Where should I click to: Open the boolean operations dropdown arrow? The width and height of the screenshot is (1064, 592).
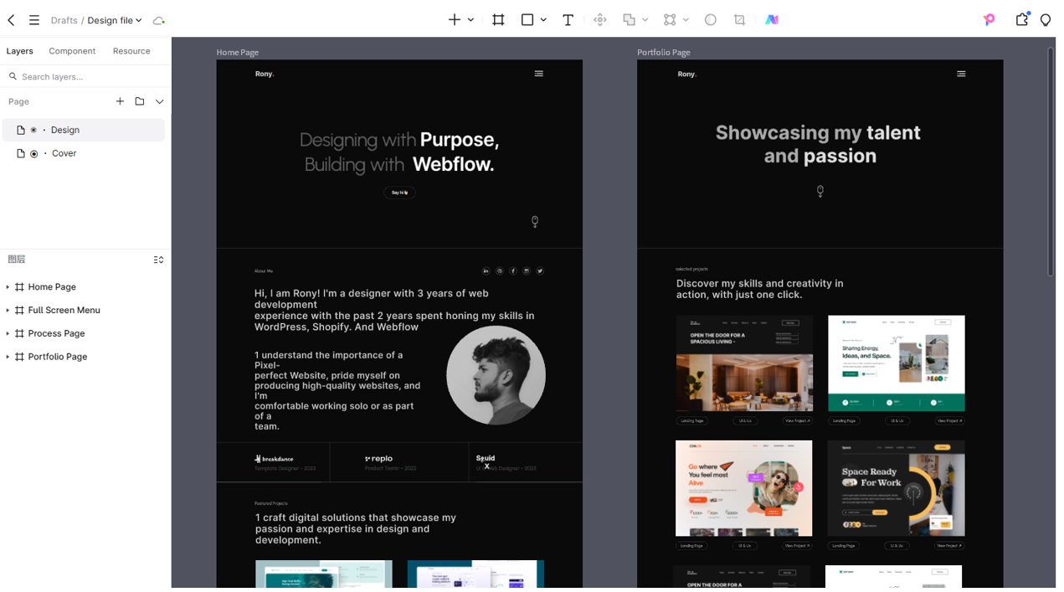(645, 20)
